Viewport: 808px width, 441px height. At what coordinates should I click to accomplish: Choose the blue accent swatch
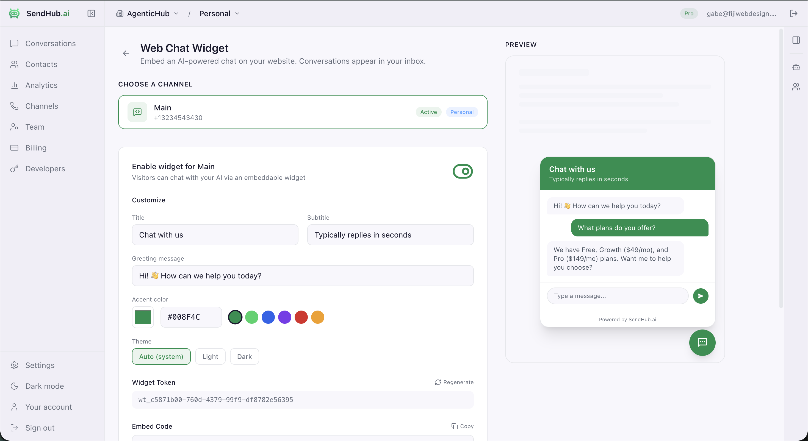tap(268, 317)
